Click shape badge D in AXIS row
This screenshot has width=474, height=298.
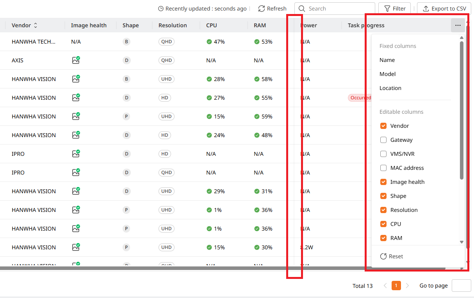(x=126, y=60)
